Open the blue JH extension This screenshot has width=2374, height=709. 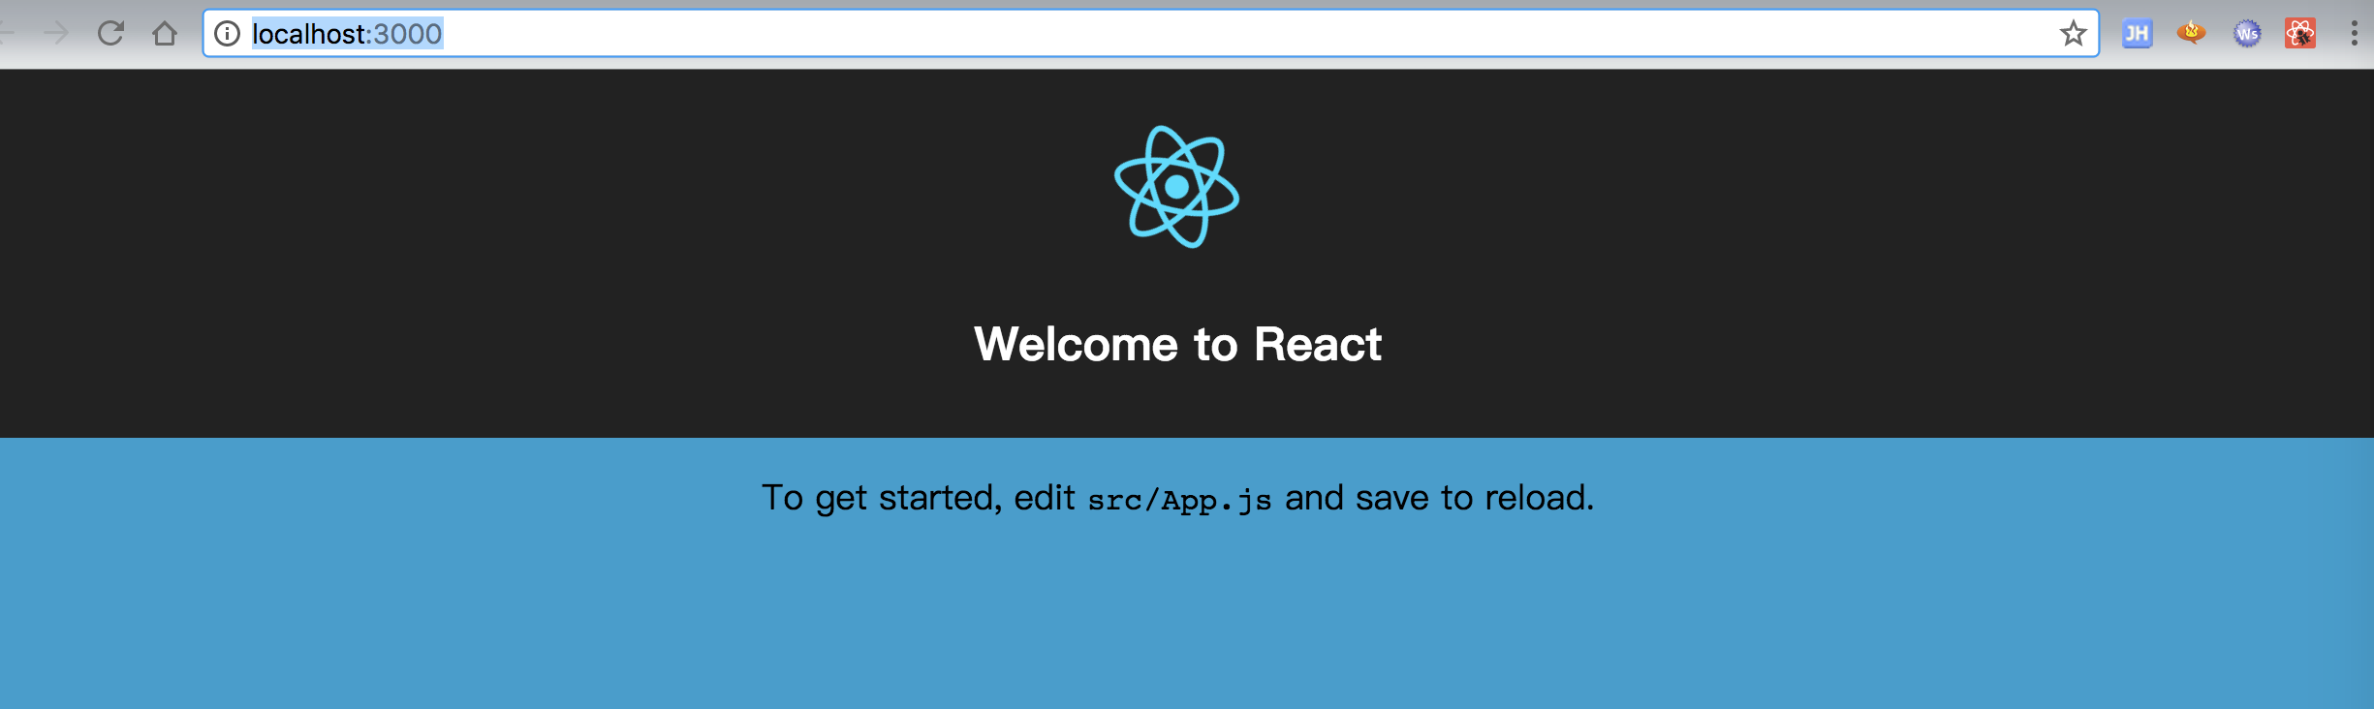2137,34
